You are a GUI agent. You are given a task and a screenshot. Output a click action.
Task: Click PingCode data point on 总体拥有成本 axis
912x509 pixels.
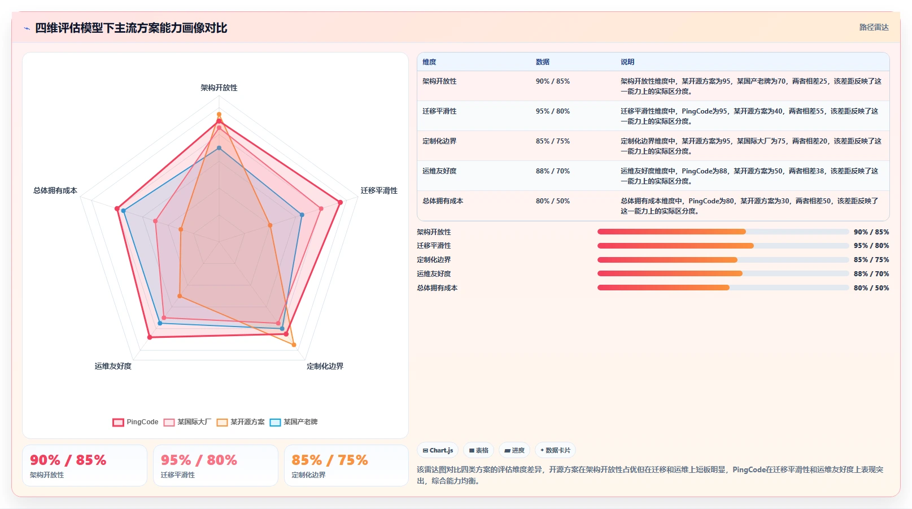pos(117,208)
